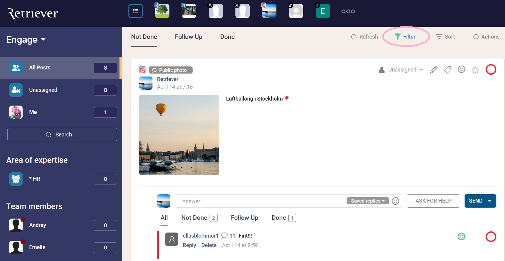Open the Filter panel

tap(405, 36)
